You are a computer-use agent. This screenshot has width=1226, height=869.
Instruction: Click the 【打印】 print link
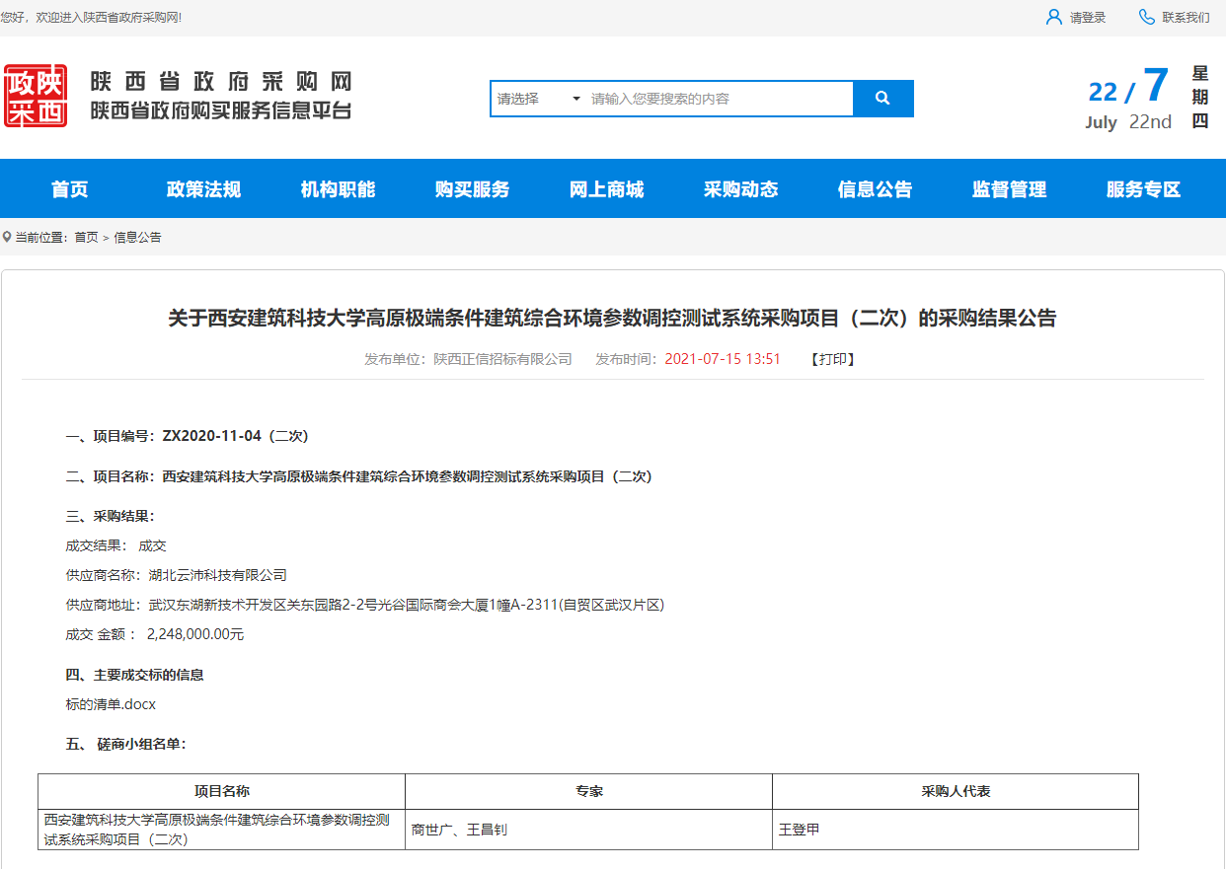point(833,359)
